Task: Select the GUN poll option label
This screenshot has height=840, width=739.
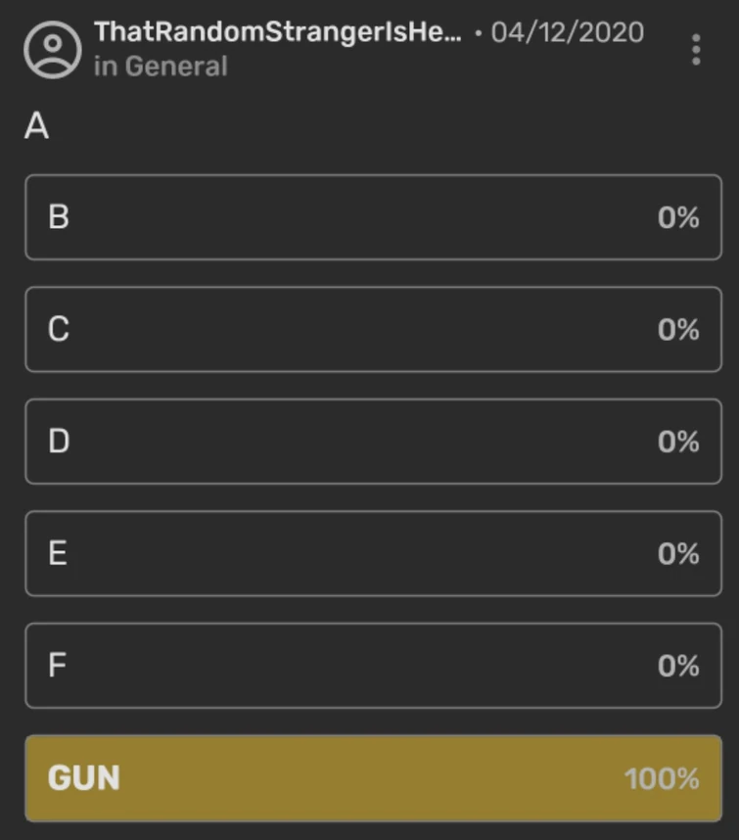Action: click(x=83, y=779)
